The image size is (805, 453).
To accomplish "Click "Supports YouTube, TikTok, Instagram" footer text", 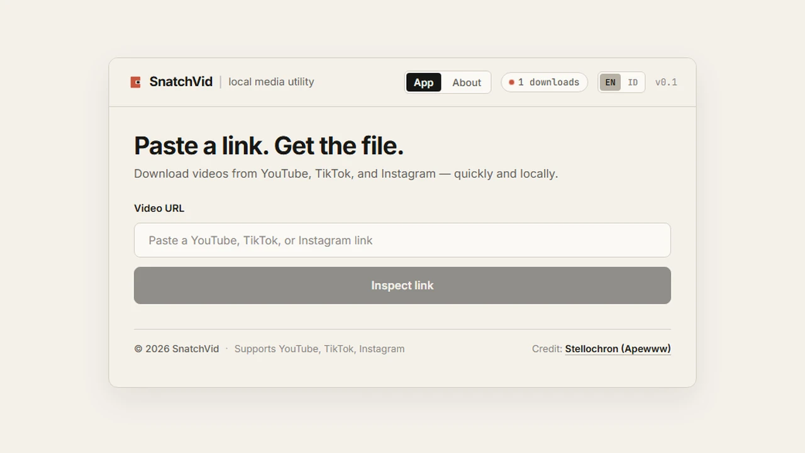I will pos(319,349).
